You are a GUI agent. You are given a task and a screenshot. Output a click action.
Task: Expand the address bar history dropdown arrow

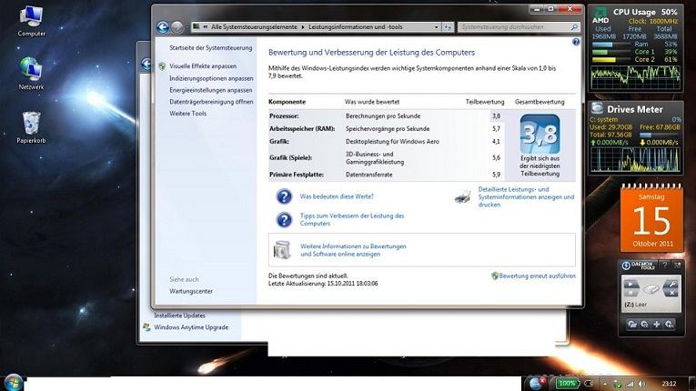point(436,27)
